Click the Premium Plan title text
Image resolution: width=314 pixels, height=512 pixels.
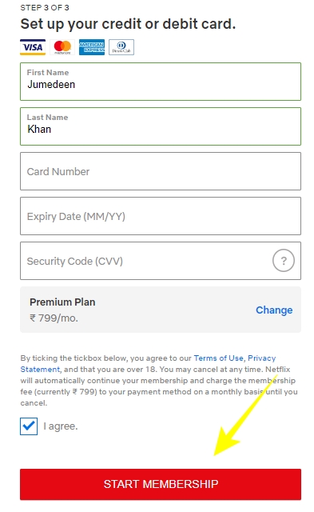[x=62, y=302]
